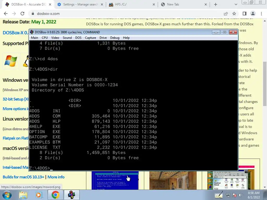Toggle the Chrome side panel icon

(x=245, y=14)
